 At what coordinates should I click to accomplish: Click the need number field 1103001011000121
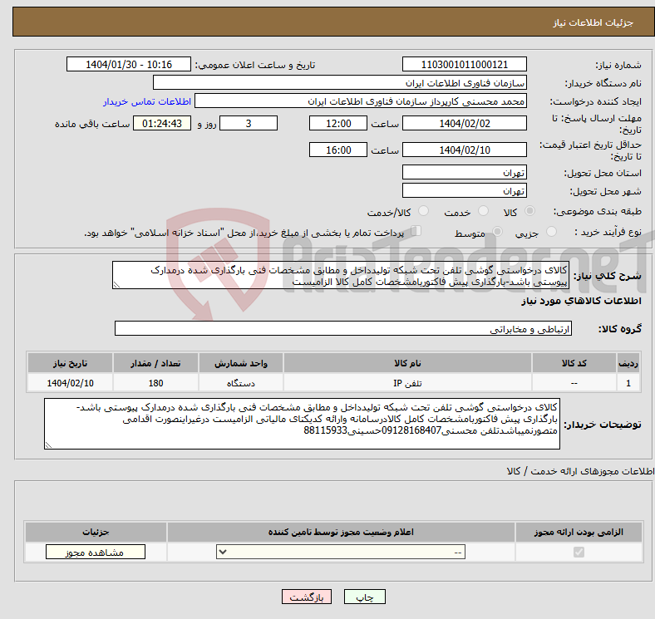pos(464,64)
